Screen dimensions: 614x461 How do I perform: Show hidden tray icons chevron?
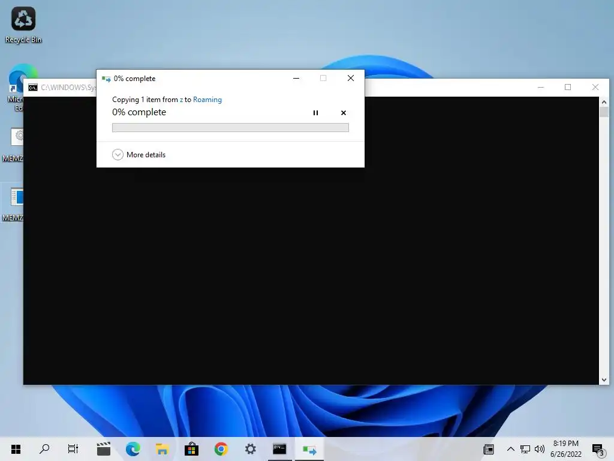(511, 449)
